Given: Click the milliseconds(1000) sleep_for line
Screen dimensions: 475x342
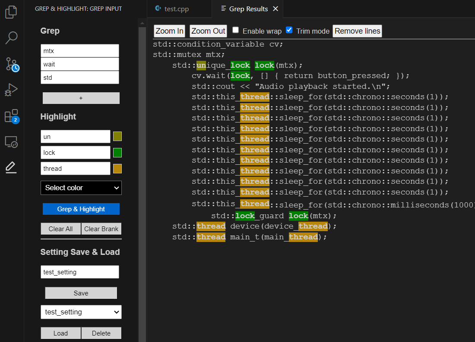Looking at the screenshot, I should pyautogui.click(x=333, y=204).
